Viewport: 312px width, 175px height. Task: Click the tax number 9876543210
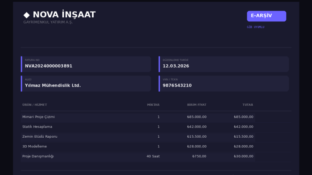(177, 85)
